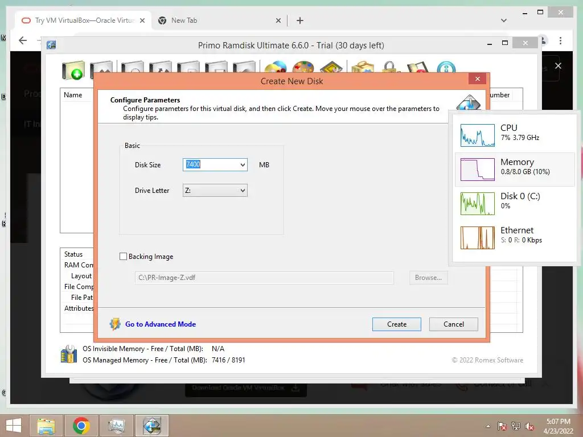The image size is (583, 437).
Task: Click inside the Disk Size value field
Action: pyautogui.click(x=211, y=164)
